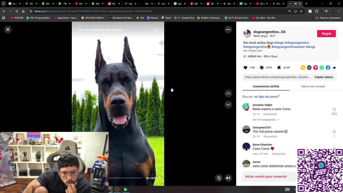Viewport: 343px width, 193px height.
Task: Reply to femzywest101's comment
Action: tap(270, 136)
